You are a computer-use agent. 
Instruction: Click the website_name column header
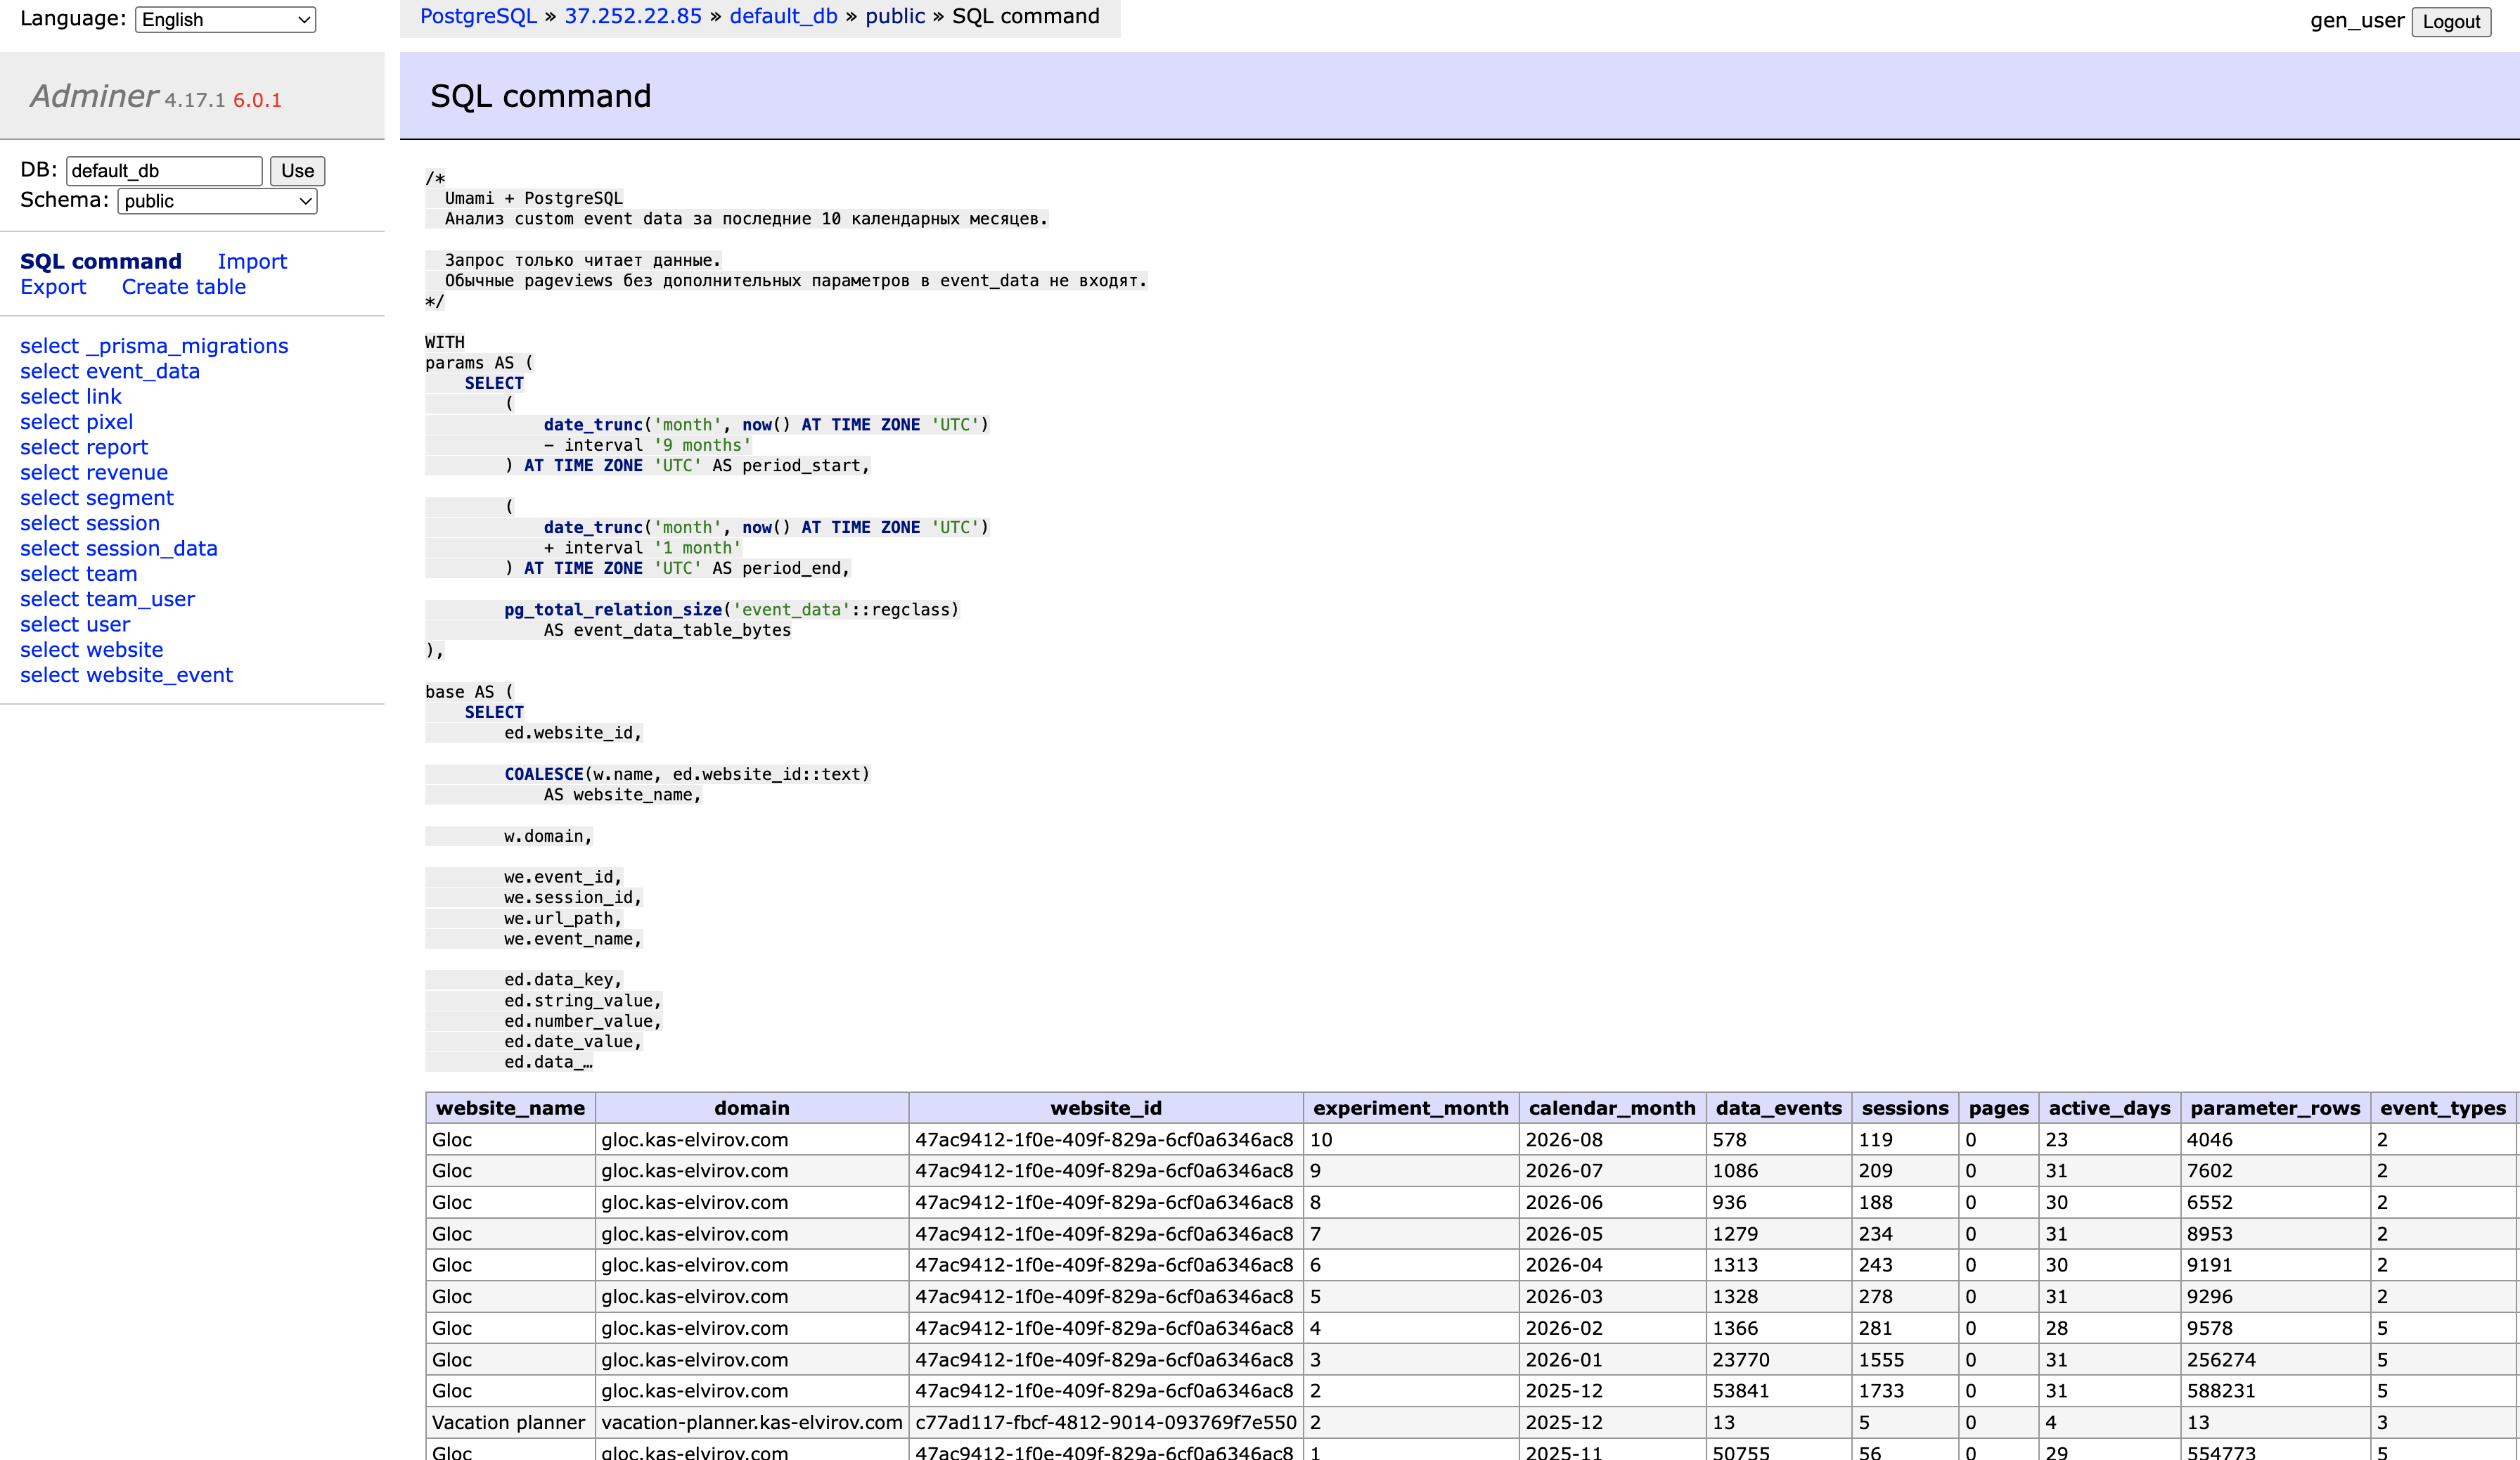510,1108
